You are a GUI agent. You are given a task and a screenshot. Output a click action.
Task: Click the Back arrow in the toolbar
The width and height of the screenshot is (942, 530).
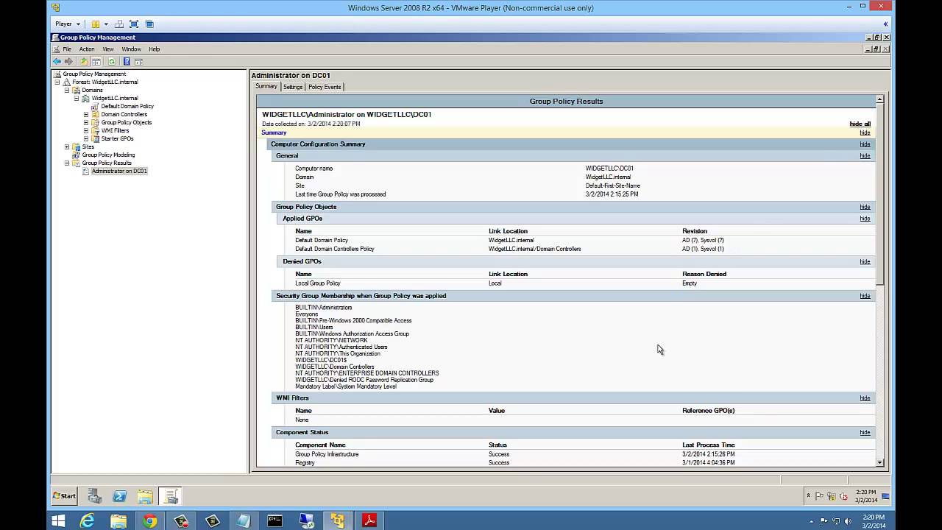tap(57, 62)
